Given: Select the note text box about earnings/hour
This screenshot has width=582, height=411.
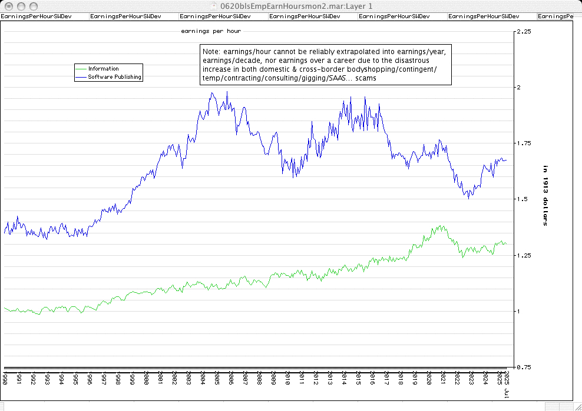Looking at the screenshot, I should click(x=326, y=65).
